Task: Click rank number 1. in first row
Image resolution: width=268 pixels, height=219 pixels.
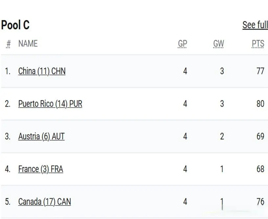Action: (x=8, y=71)
